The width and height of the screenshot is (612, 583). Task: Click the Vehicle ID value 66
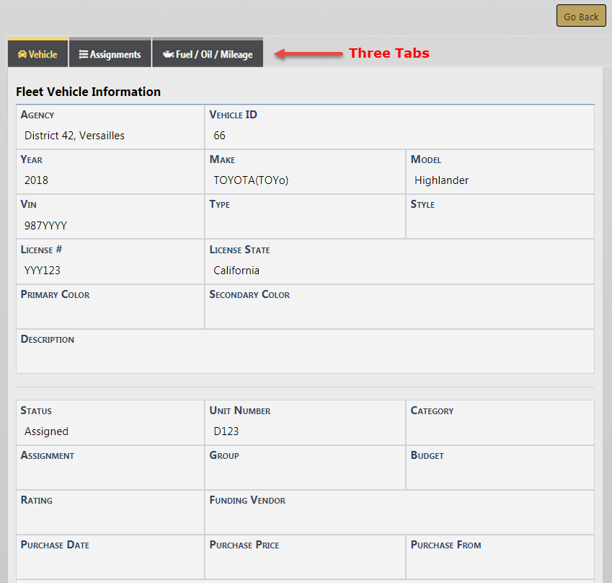click(x=219, y=136)
